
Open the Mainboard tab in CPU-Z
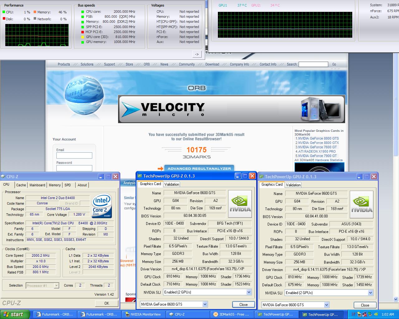37,185
